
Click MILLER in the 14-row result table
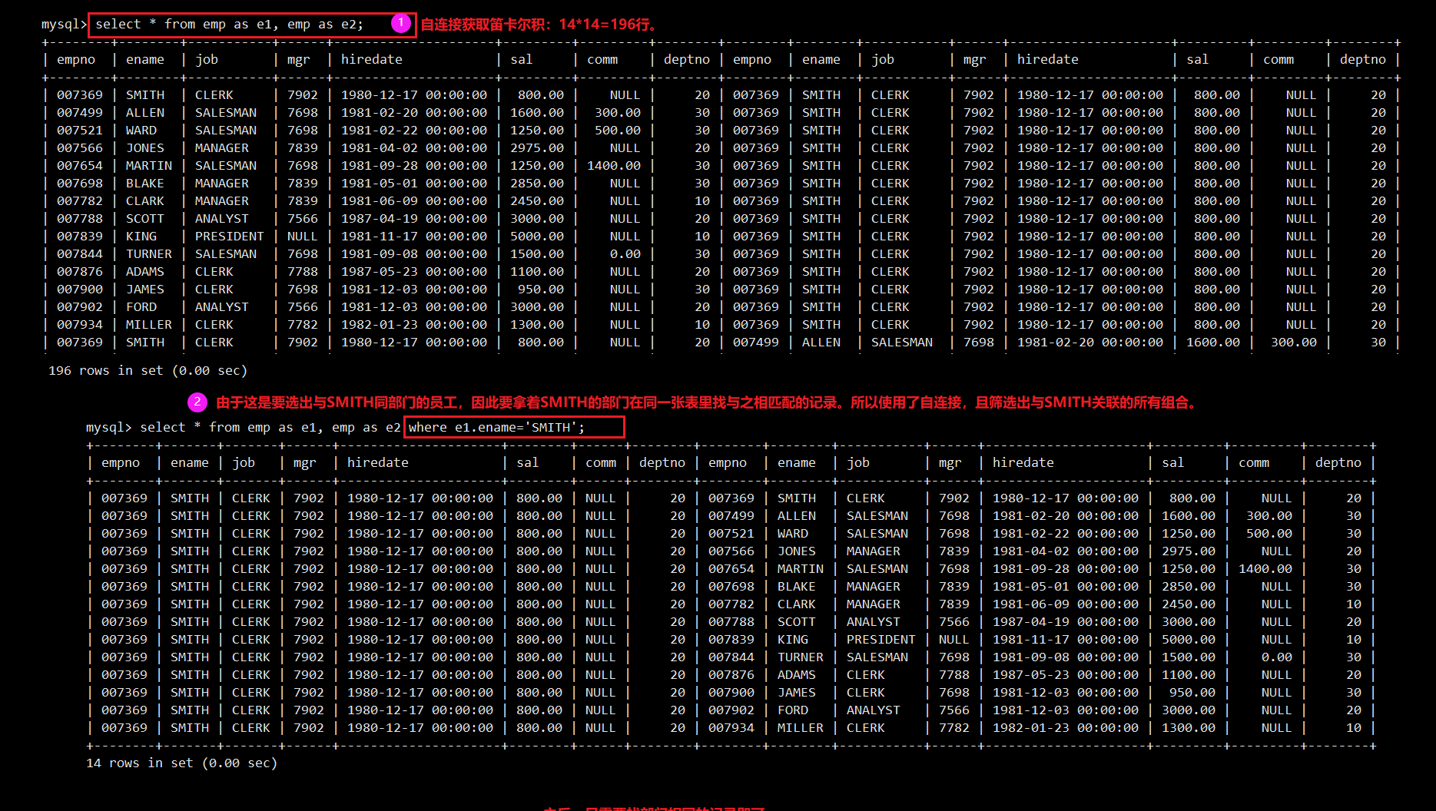pyautogui.click(x=801, y=727)
